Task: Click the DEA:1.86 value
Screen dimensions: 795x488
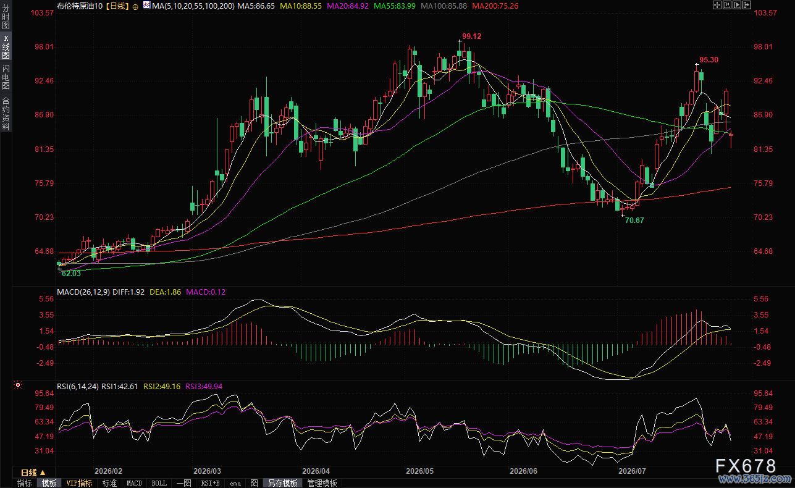Action: pyautogui.click(x=166, y=292)
